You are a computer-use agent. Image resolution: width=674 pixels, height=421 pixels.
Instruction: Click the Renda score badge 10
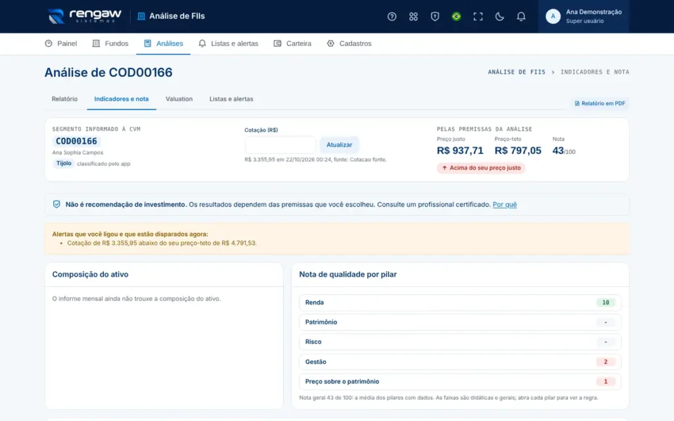(606, 303)
